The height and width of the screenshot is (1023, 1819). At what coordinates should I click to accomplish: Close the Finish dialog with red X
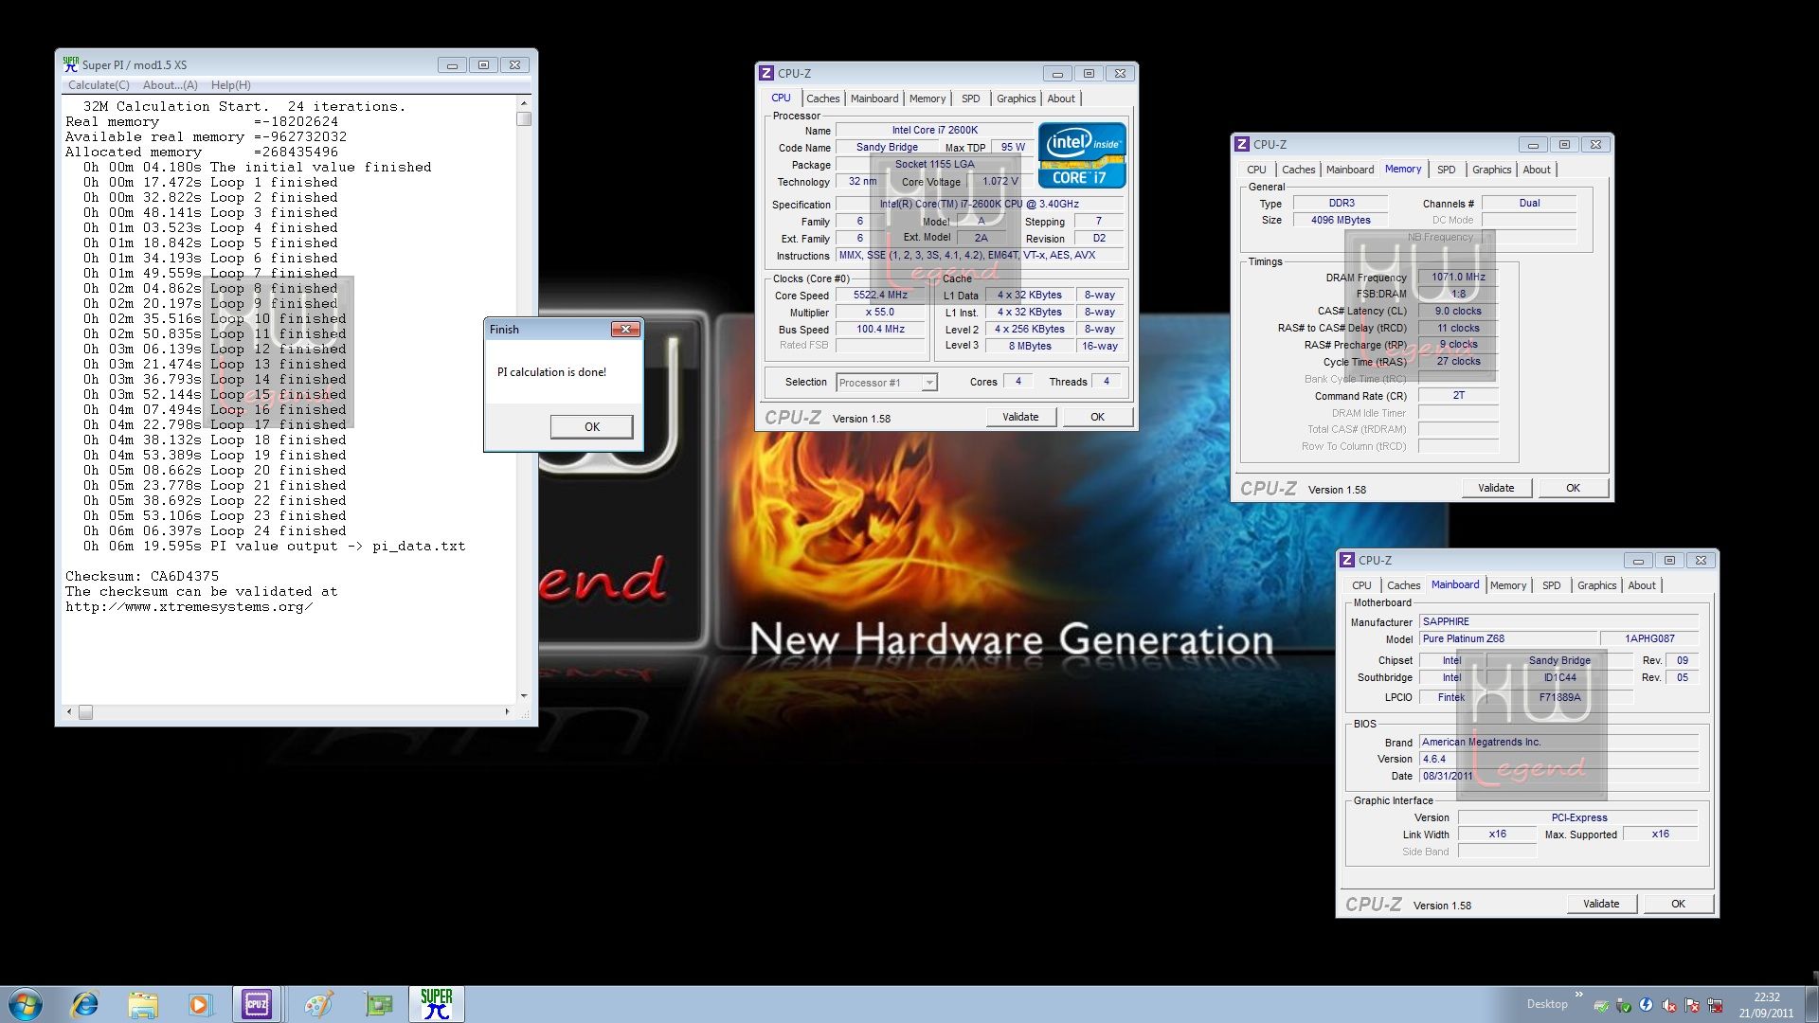coord(625,329)
